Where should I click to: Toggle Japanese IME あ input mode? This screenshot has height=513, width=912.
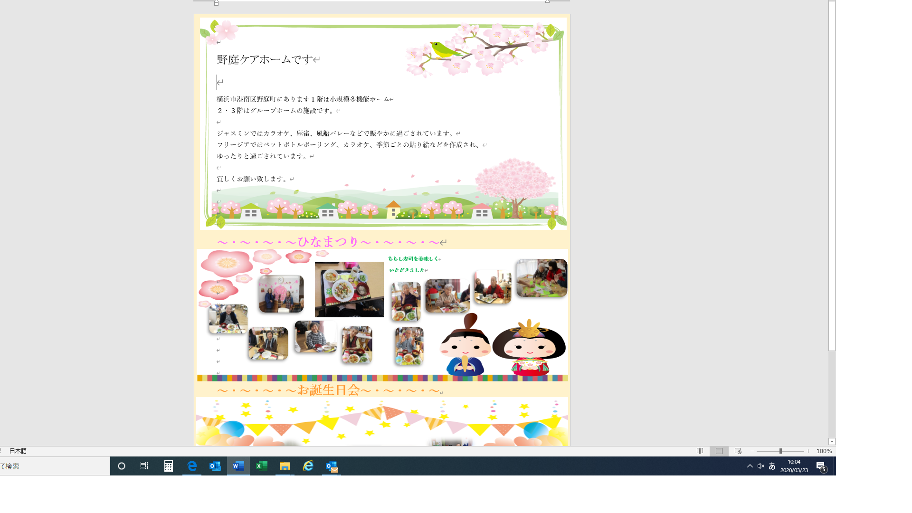pos(772,466)
